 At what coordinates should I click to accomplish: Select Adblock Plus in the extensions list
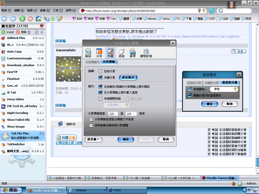[16, 38]
